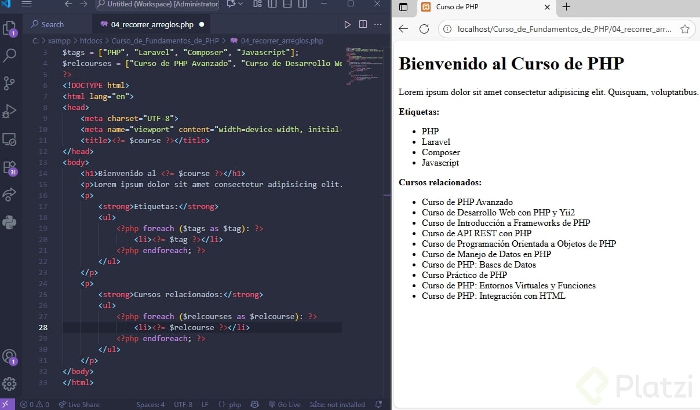This screenshot has height=410, width=700.
Task: Open the Copilot status bar icon
Action: click(x=254, y=404)
